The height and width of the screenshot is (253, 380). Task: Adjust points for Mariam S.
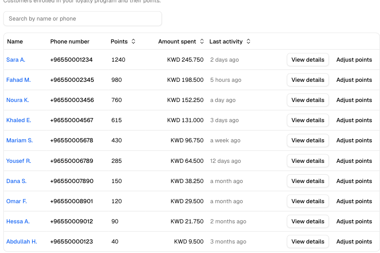[x=354, y=140]
